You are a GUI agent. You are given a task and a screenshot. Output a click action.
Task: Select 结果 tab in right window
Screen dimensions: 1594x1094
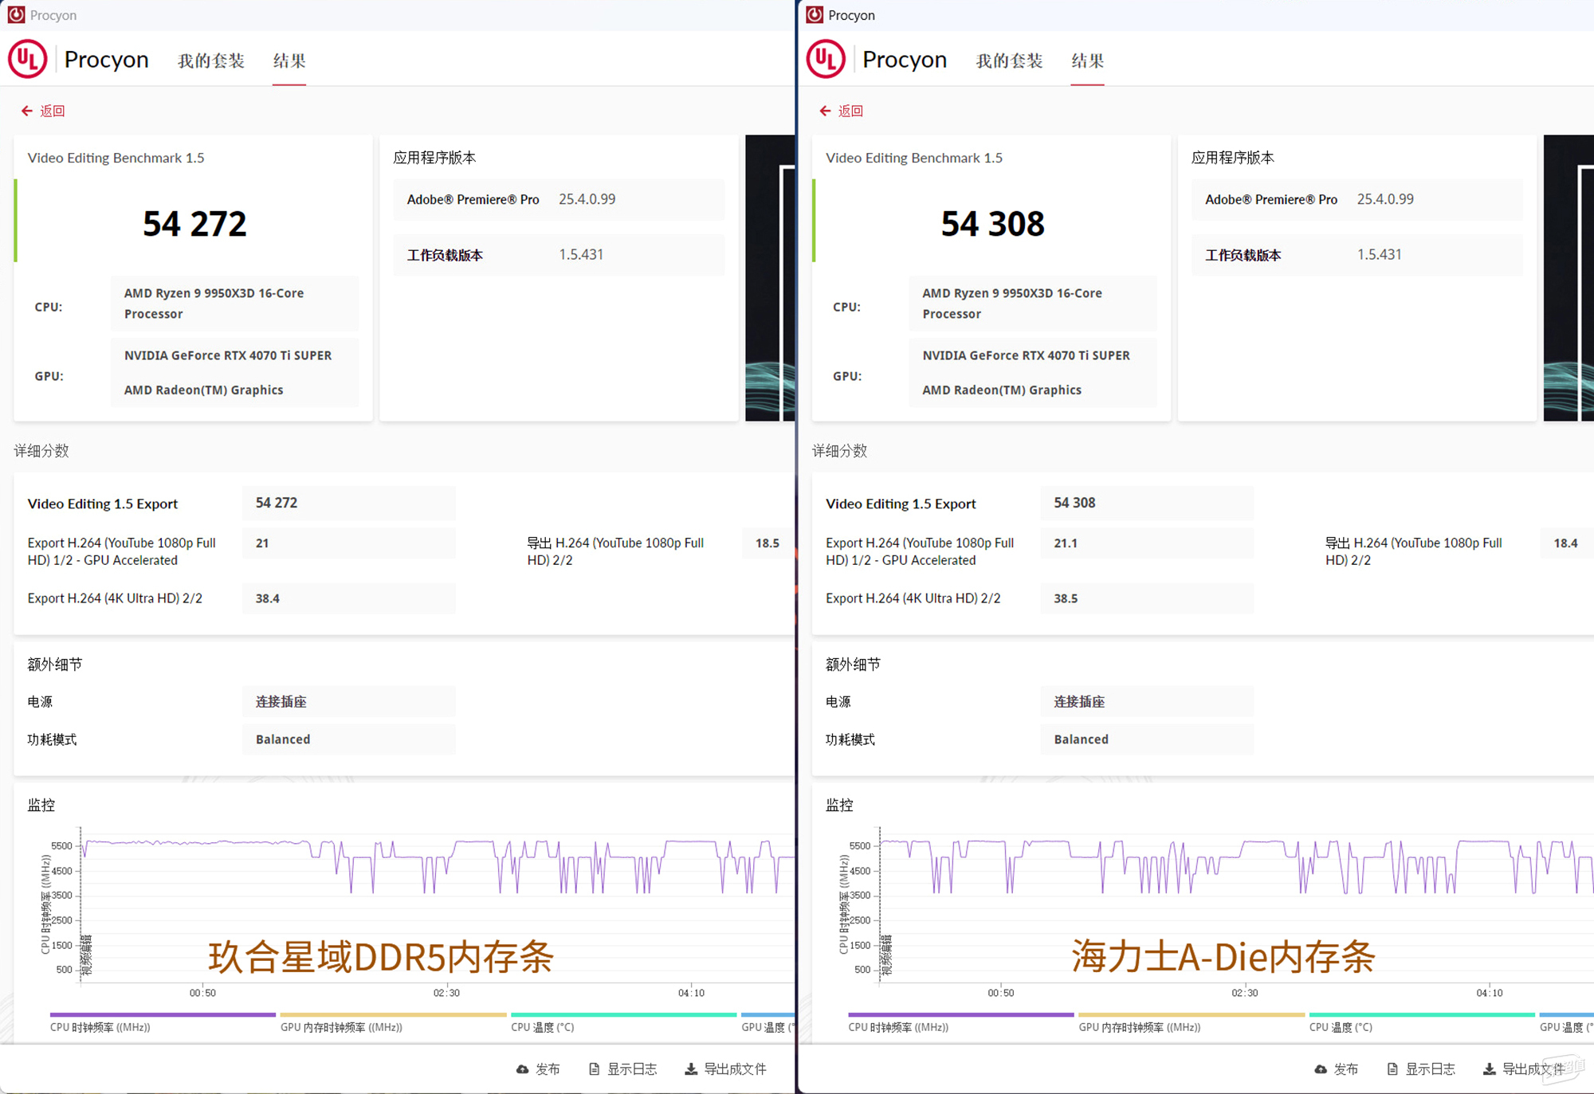(x=1087, y=61)
